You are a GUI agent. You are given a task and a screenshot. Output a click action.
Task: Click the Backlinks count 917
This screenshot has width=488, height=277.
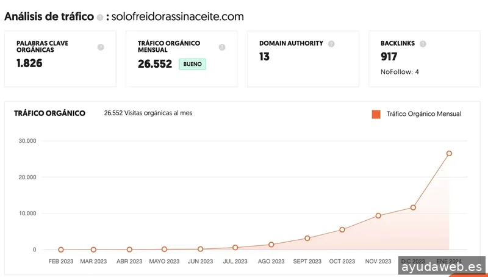point(389,57)
